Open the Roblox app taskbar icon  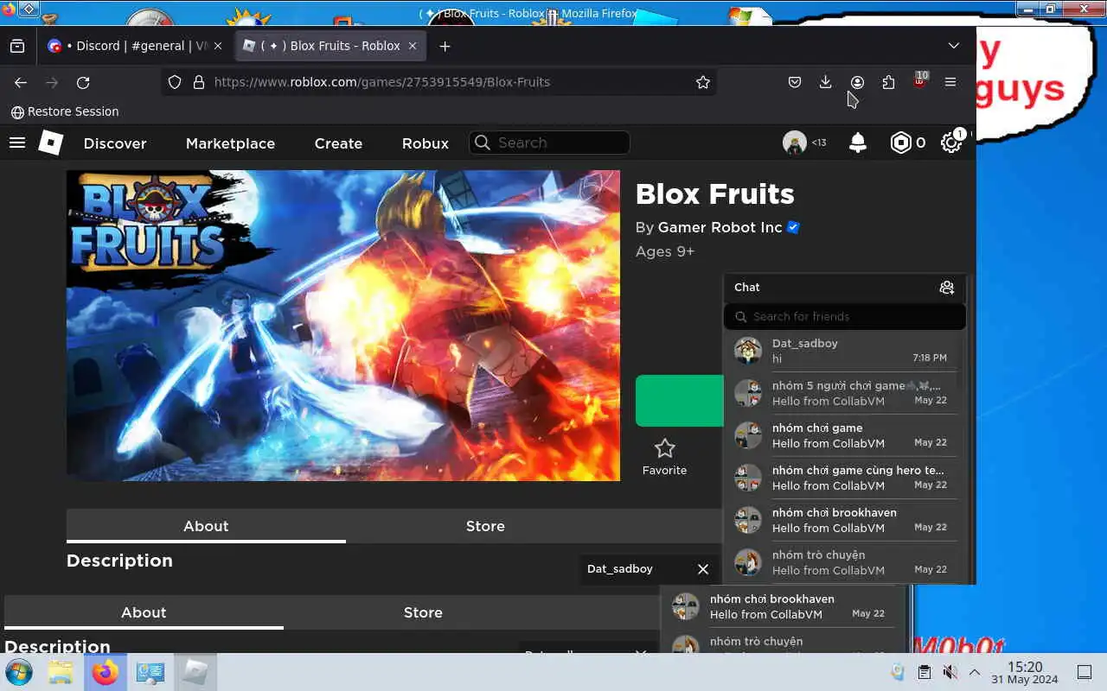[x=195, y=673]
